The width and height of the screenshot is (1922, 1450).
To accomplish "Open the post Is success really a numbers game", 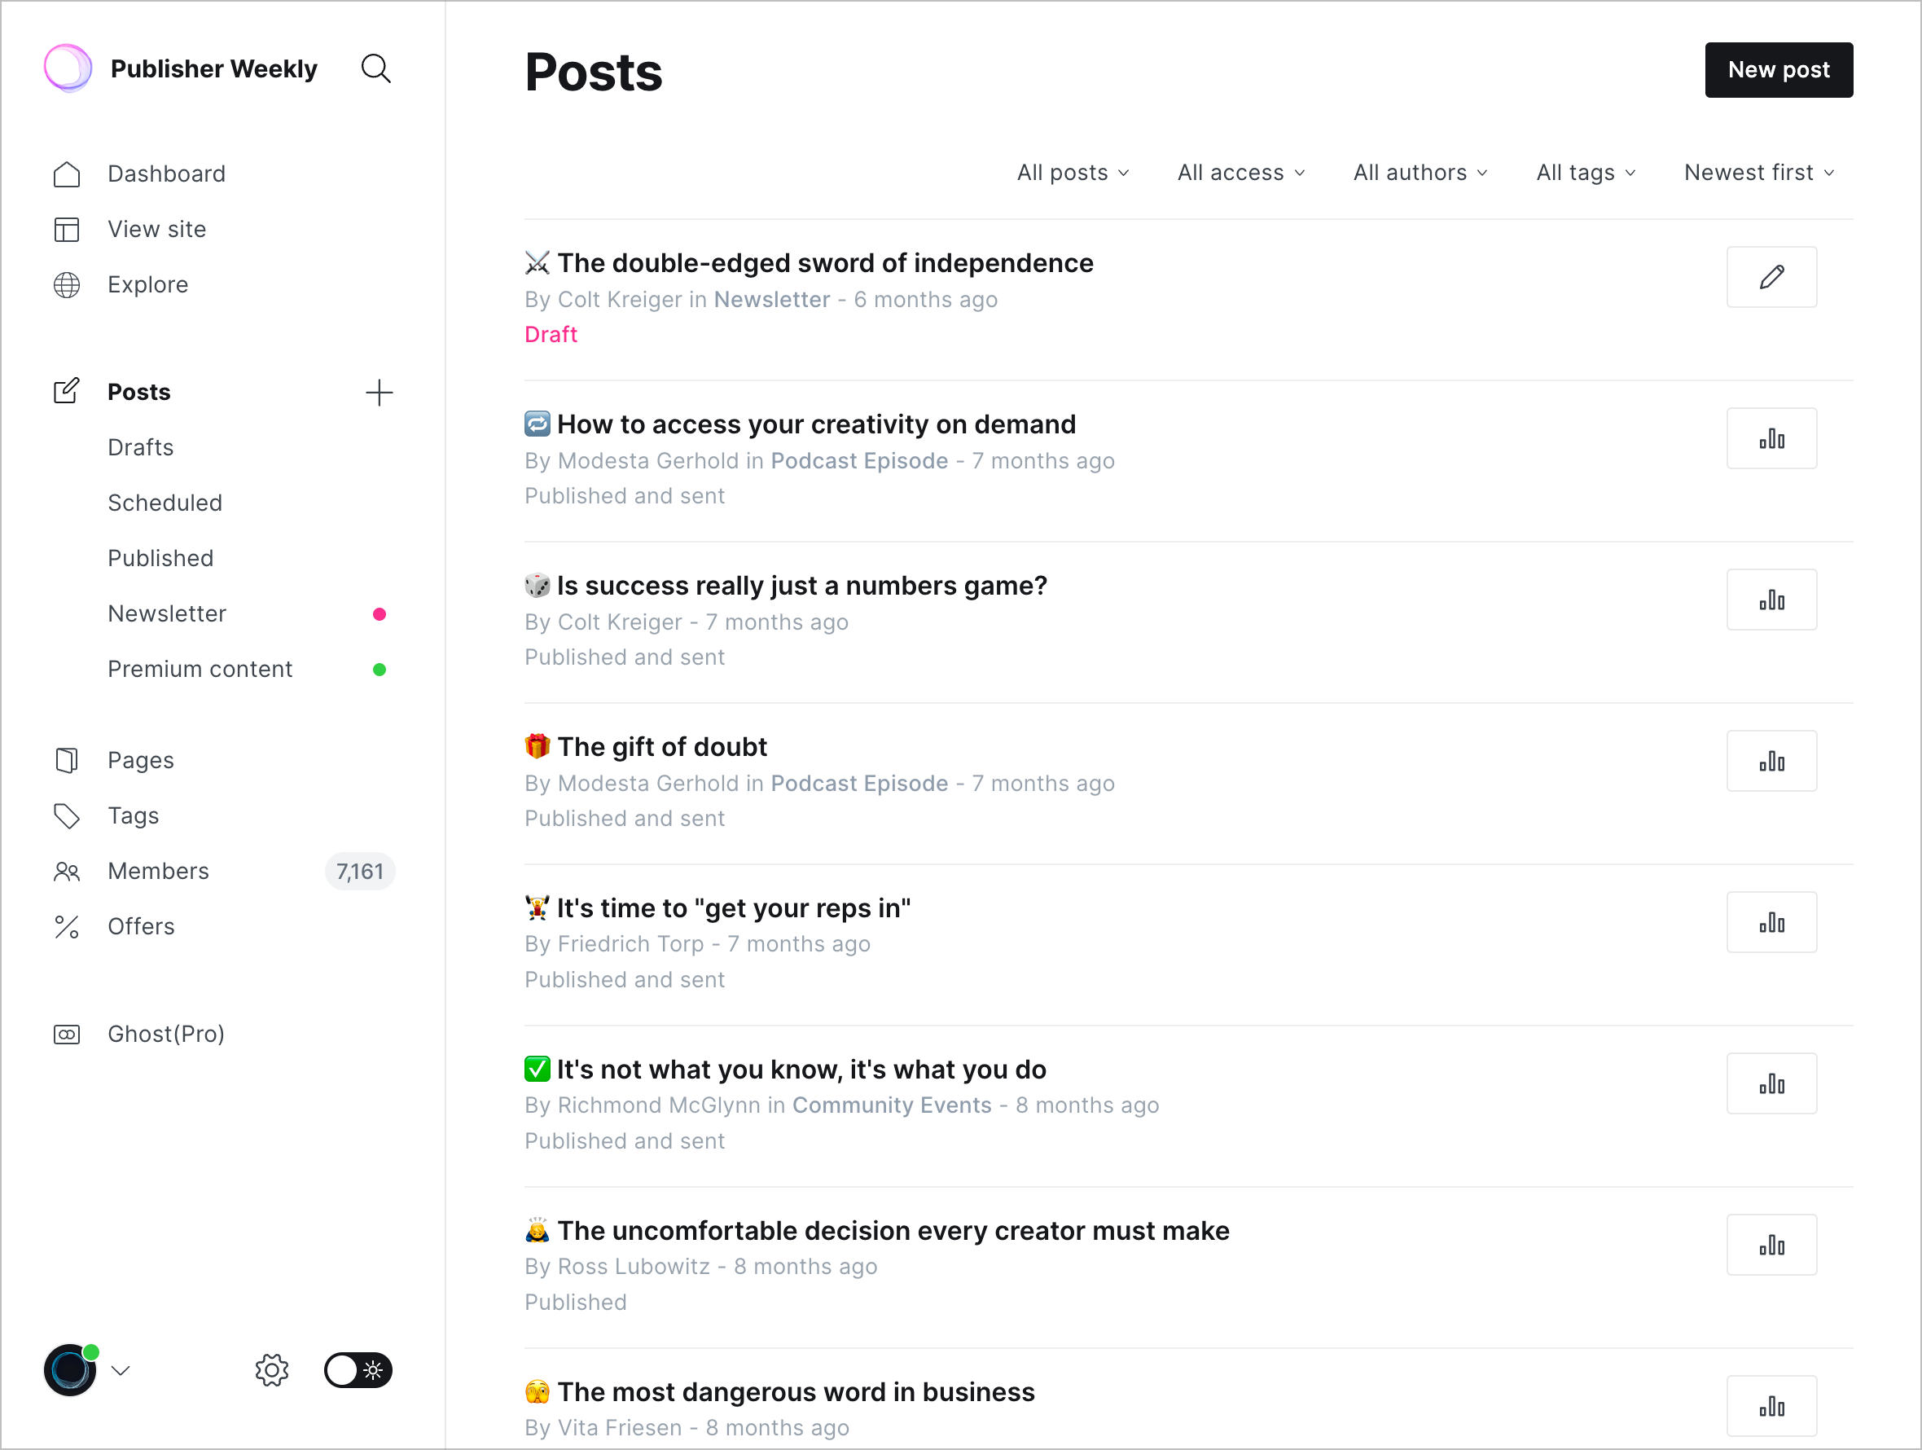I will (802, 586).
